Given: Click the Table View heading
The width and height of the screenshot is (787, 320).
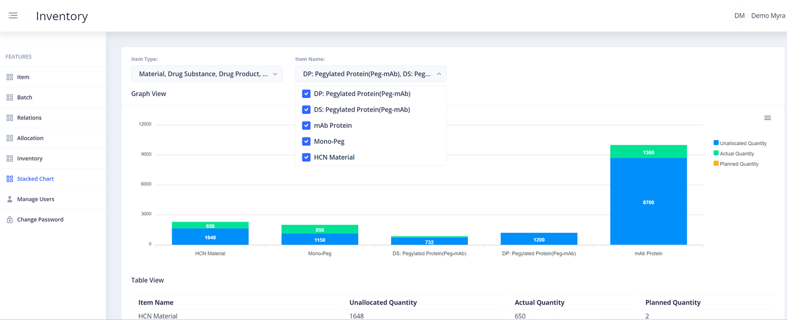Looking at the screenshot, I should click(148, 280).
